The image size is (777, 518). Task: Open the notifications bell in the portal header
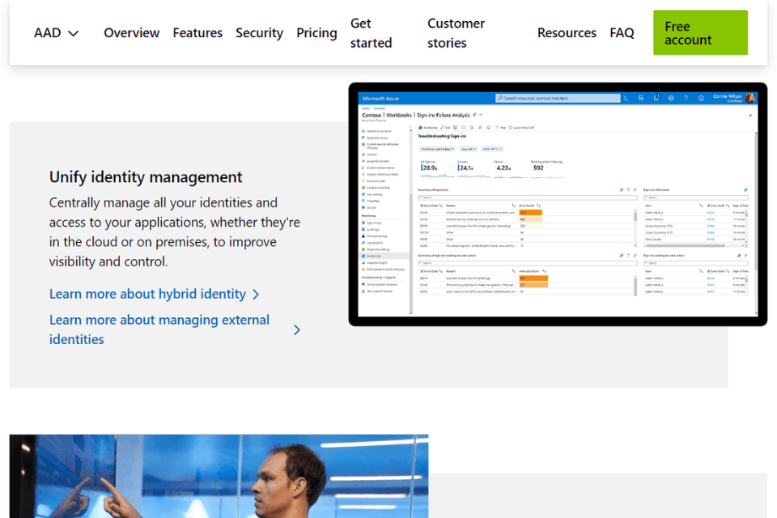tap(657, 97)
